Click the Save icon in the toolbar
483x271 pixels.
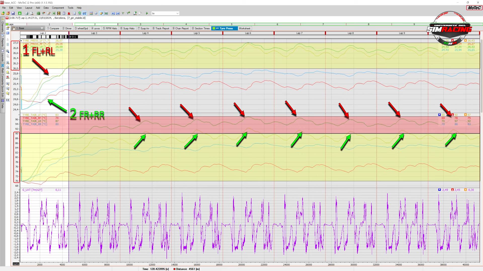pos(13,13)
